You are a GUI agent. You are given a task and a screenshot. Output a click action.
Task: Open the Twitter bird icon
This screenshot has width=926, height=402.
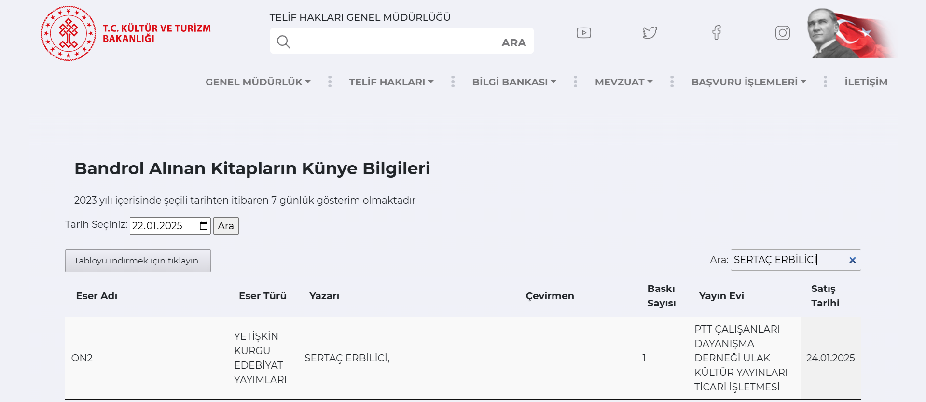650,33
